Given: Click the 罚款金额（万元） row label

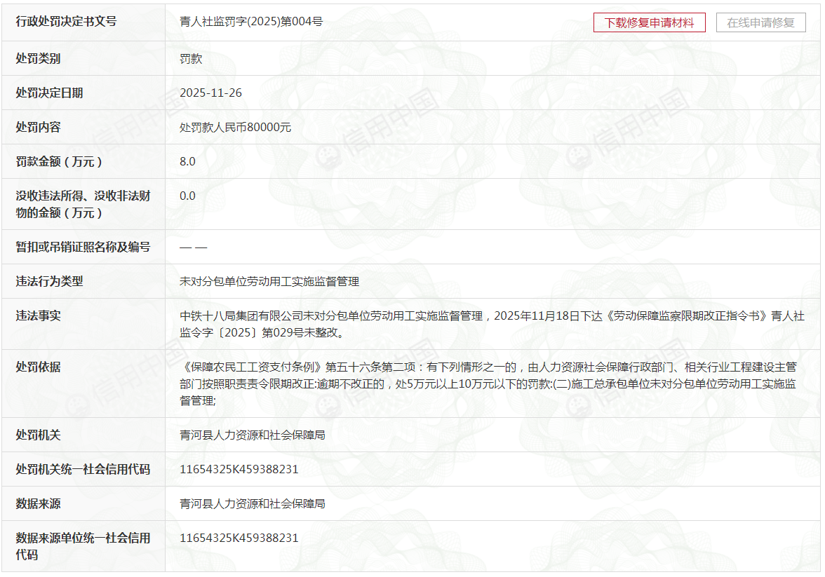Looking at the screenshot, I should (63, 161).
